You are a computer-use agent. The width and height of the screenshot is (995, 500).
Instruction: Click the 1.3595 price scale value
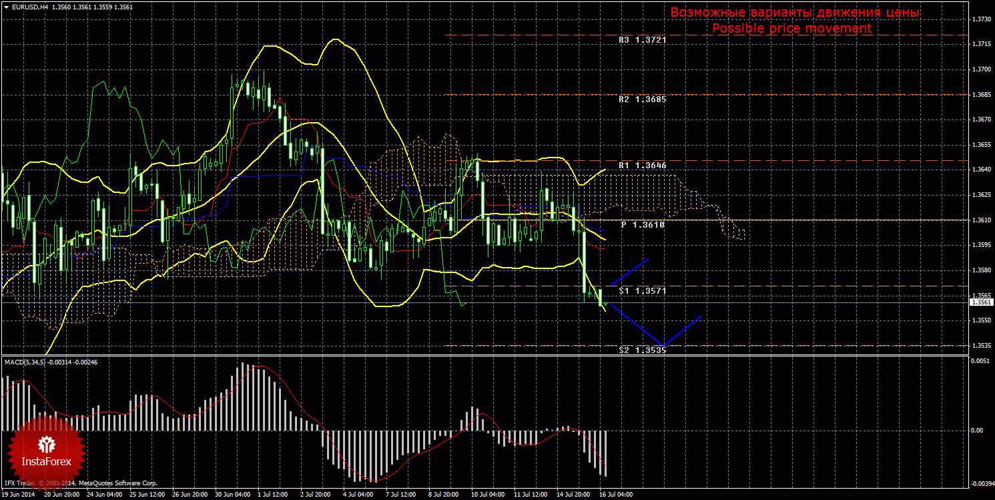[x=981, y=245]
